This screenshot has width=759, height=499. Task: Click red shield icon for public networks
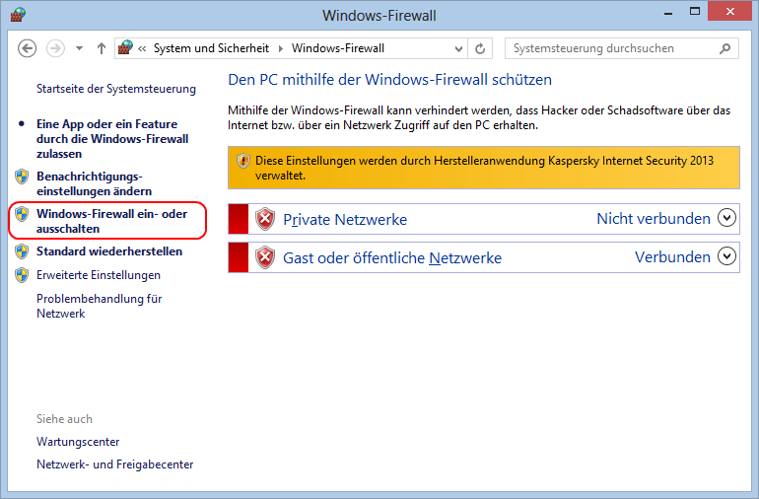click(265, 257)
